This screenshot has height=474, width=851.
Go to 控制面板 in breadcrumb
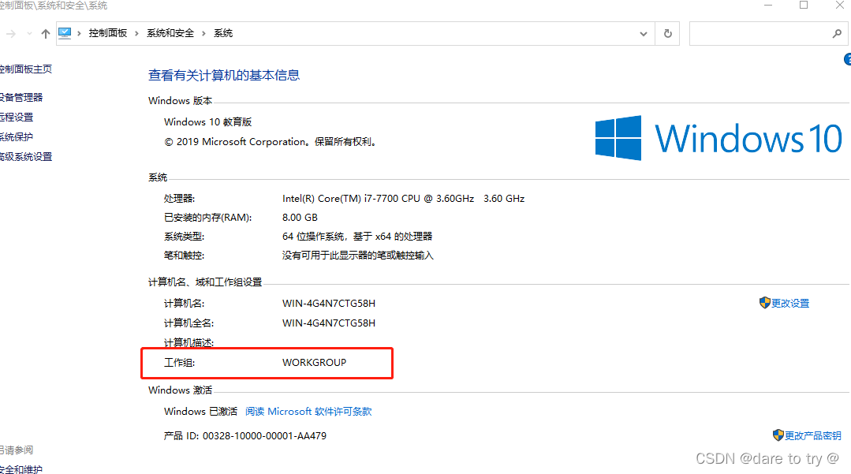(x=108, y=33)
